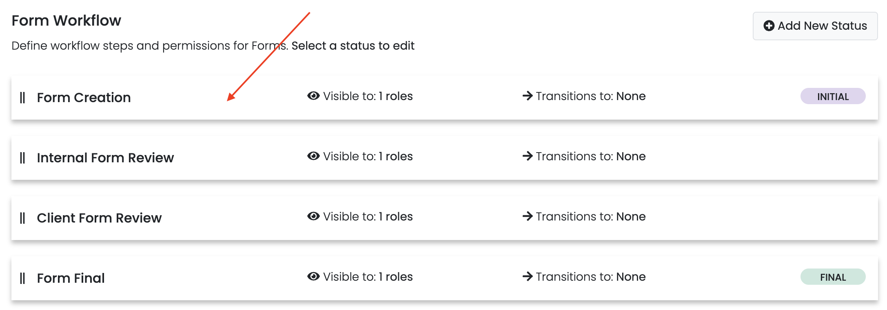Click eye icon in Form Final row

(313, 277)
